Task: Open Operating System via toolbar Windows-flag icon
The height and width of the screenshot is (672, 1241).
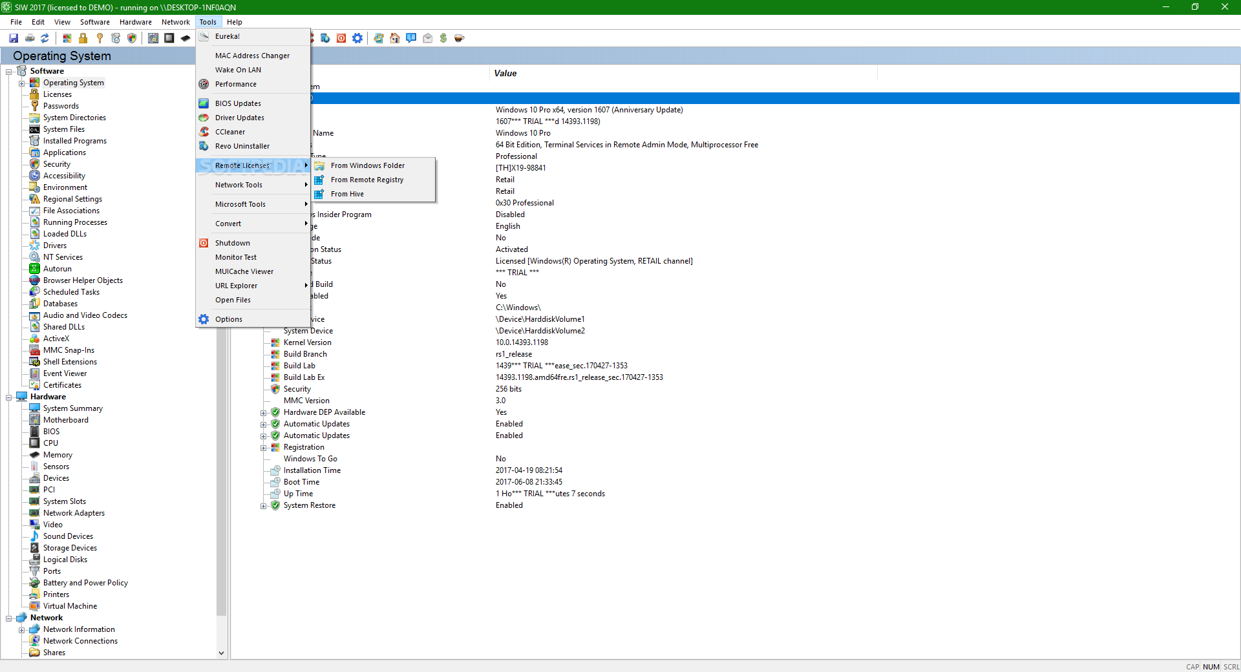Action: (x=67, y=38)
